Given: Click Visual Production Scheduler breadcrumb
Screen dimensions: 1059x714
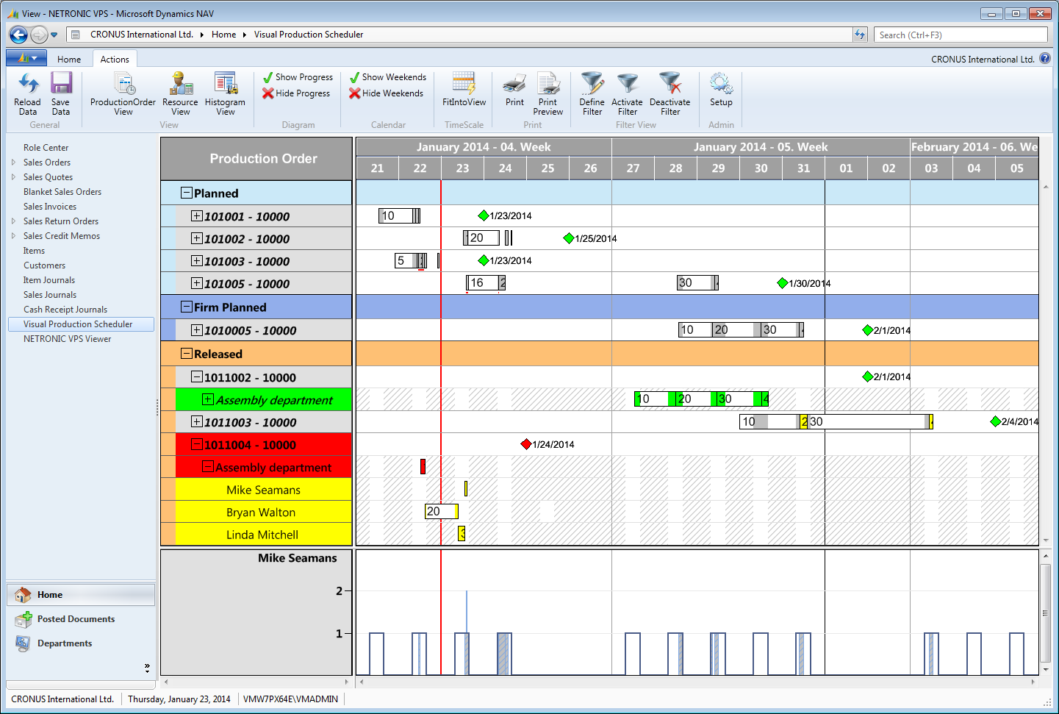Looking at the screenshot, I should (309, 35).
